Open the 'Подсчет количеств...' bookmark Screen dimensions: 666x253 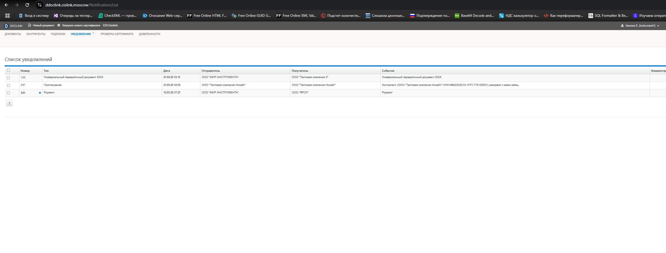pos(341,16)
